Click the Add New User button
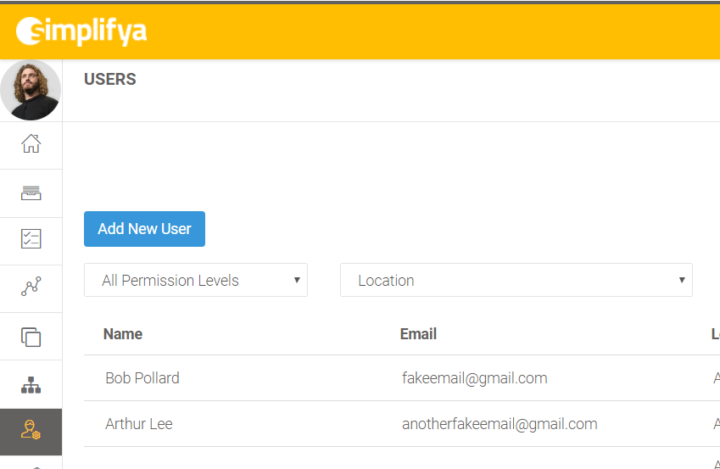The image size is (720, 469). (144, 229)
